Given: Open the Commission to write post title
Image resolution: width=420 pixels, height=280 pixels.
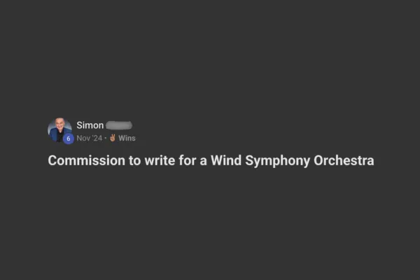Looking at the screenshot, I should [211, 161].
